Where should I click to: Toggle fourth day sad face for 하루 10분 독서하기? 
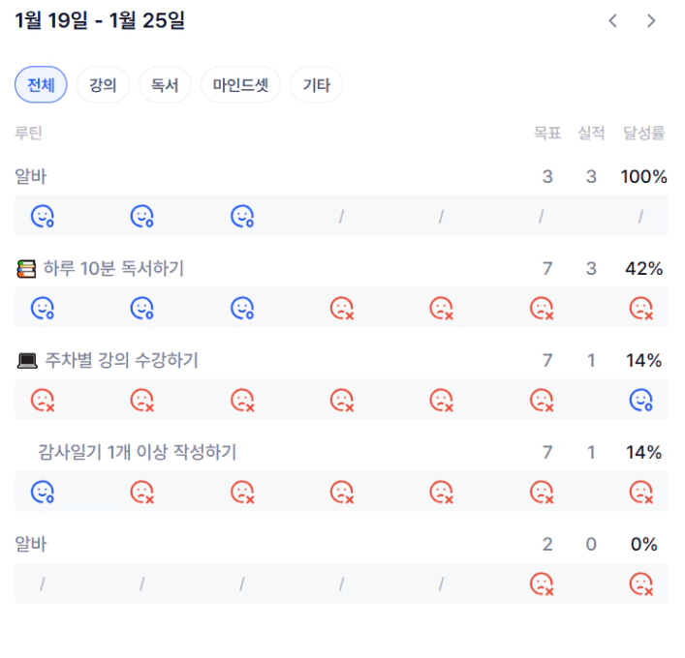[x=342, y=309]
